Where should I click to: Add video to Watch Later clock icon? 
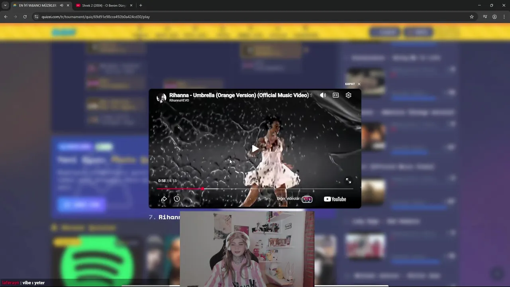pyautogui.click(x=177, y=199)
